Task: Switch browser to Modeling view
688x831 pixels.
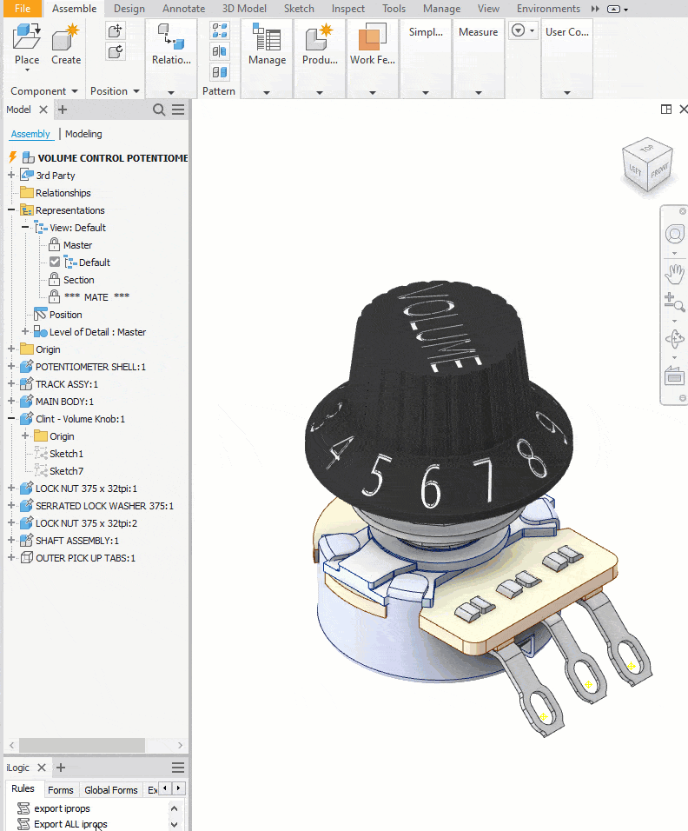Action: (83, 134)
